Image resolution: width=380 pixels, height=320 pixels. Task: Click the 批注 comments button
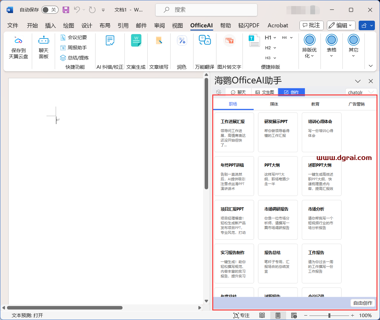(x=312, y=25)
